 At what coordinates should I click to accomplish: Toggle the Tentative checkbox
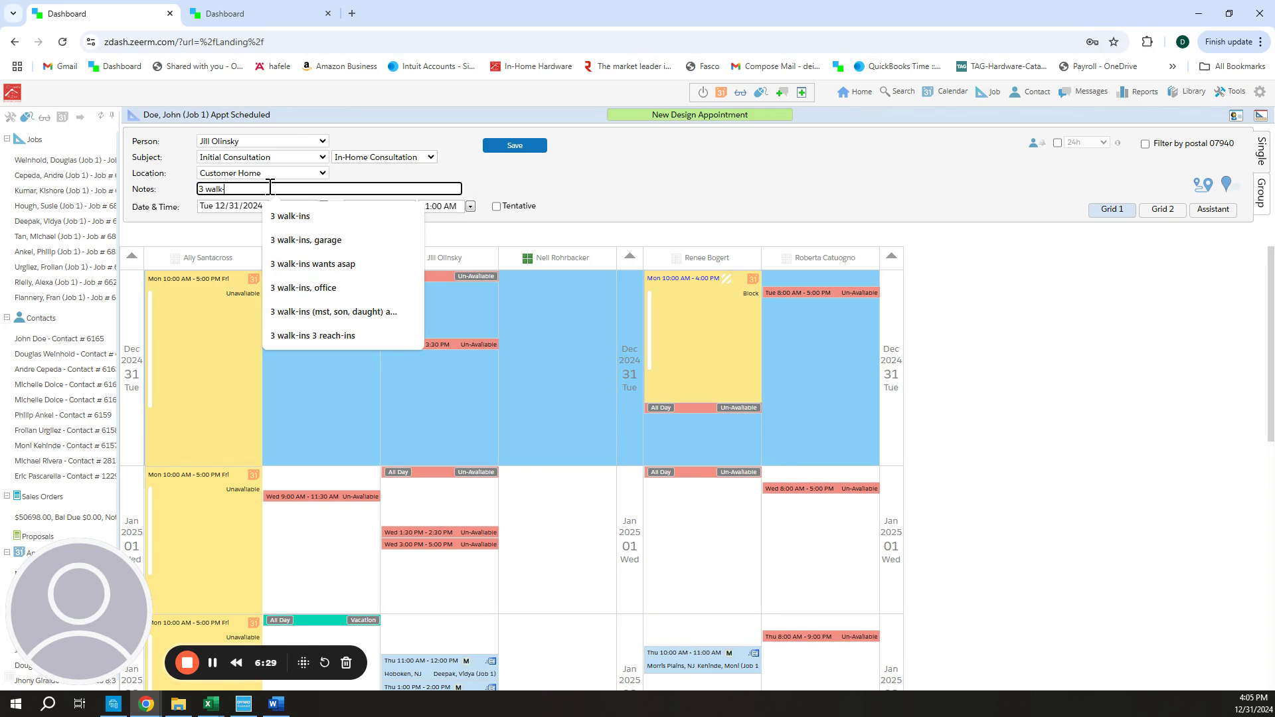click(x=496, y=206)
